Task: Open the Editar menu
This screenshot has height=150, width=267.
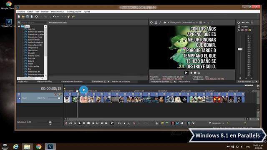Action: 30,12
